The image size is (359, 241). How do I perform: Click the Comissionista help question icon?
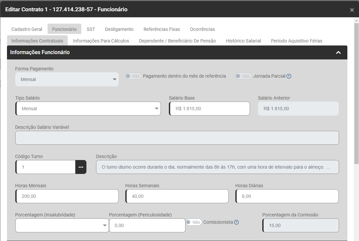tap(236, 222)
